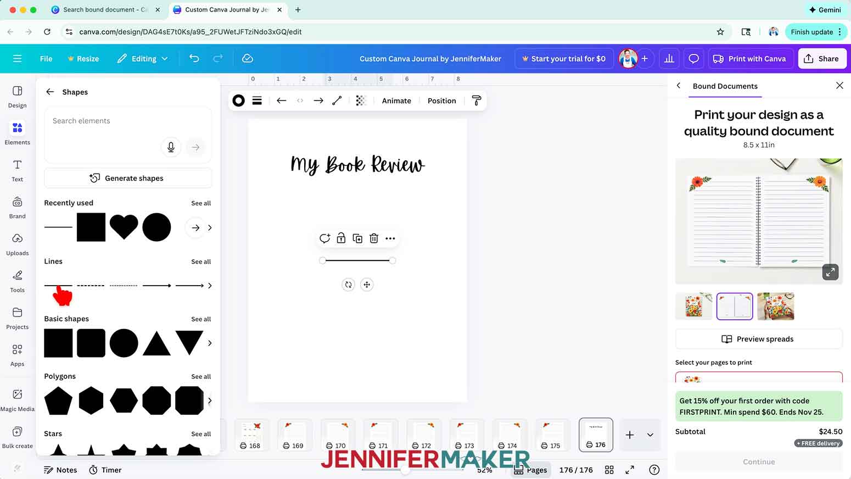Open the Uploads sidebar panel
This screenshot has width=851, height=479.
coord(17,244)
